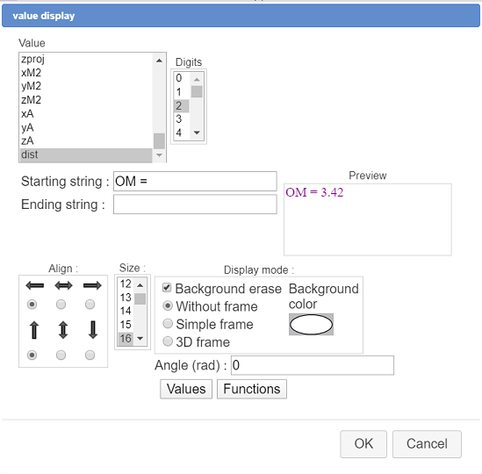Screen dimensions: 482x474
Task: Select right horizontal alignment radio button
Action: (90, 305)
